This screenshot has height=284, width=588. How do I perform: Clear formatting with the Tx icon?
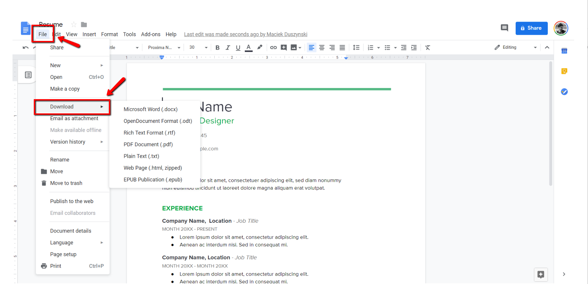coord(428,47)
